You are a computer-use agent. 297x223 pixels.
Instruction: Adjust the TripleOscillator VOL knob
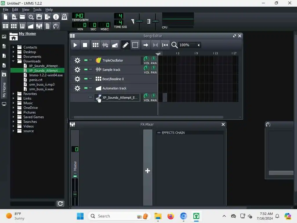(x=146, y=59)
